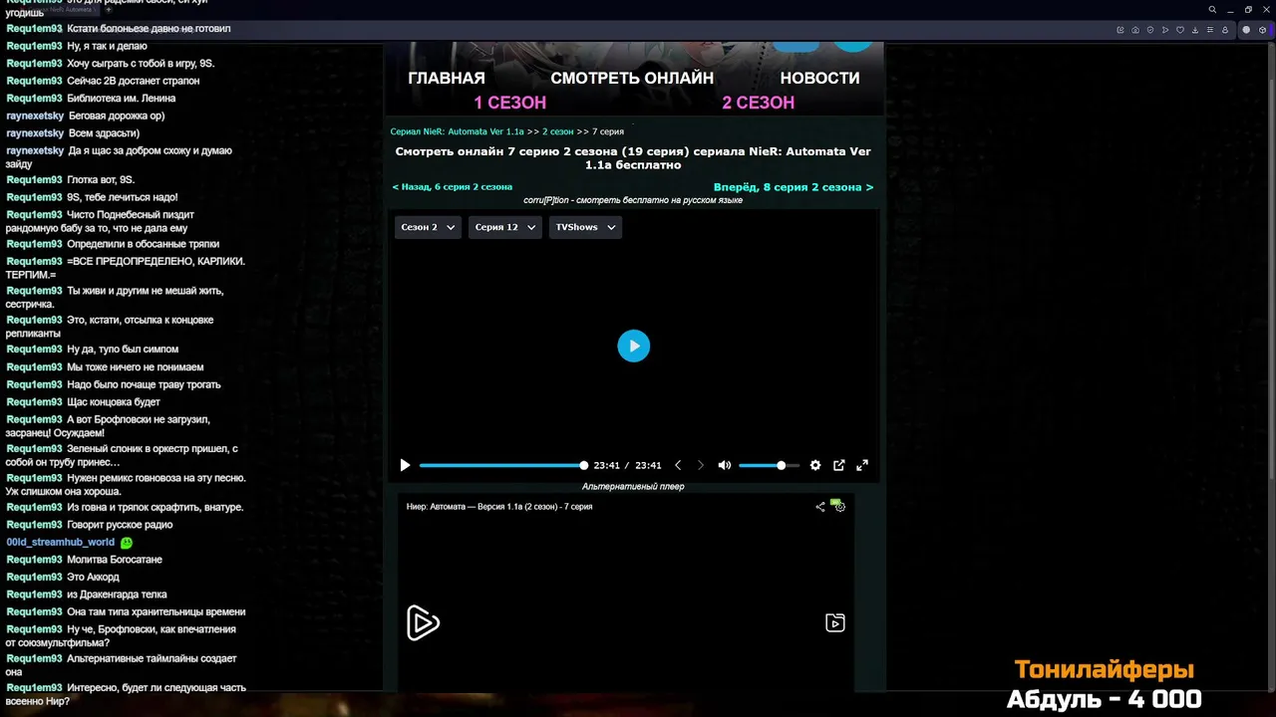Click the green emote in chat
This screenshot has width=1276, height=717.
point(127,543)
